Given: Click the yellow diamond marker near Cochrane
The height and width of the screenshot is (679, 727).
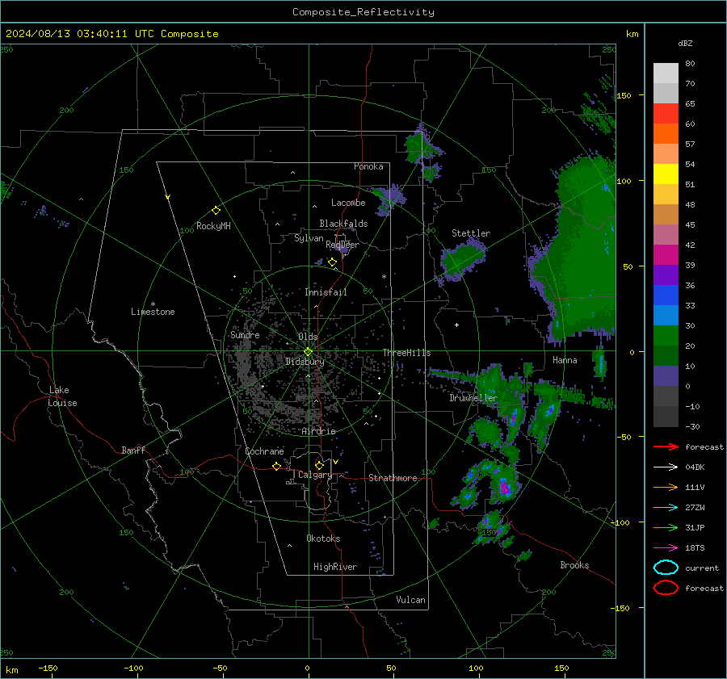Looking at the screenshot, I should 276,466.
